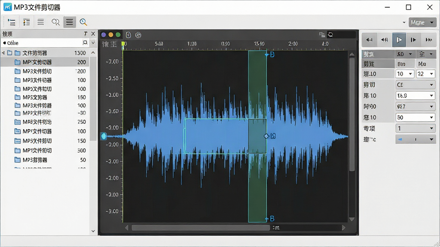The height and width of the screenshot is (247, 440).
Task: Pin the left file panel
Action: pos(86,34)
